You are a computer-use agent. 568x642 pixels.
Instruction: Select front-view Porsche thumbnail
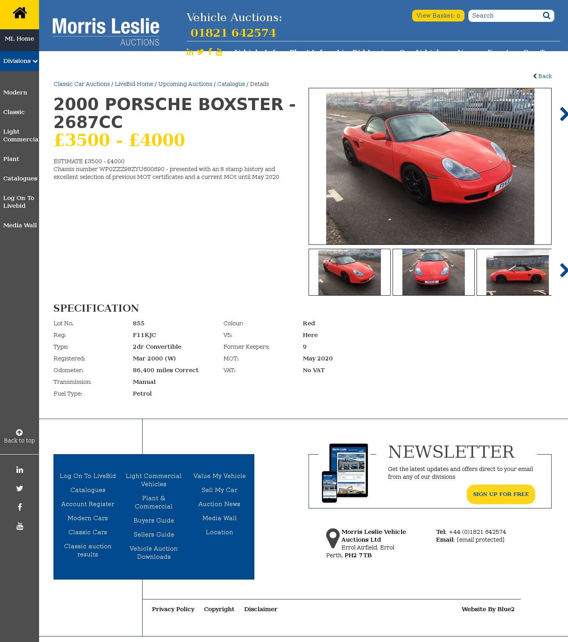point(434,272)
